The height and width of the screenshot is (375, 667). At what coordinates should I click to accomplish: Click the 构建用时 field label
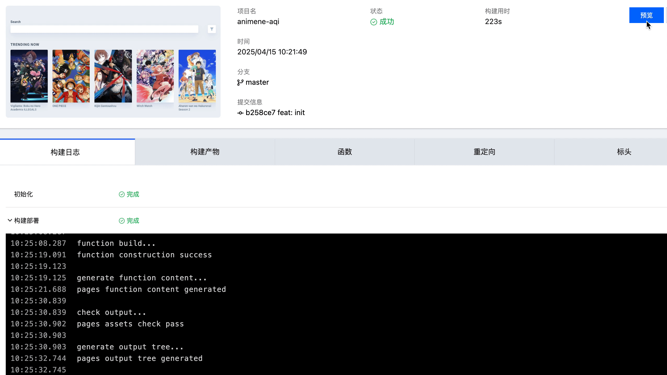[x=497, y=11]
